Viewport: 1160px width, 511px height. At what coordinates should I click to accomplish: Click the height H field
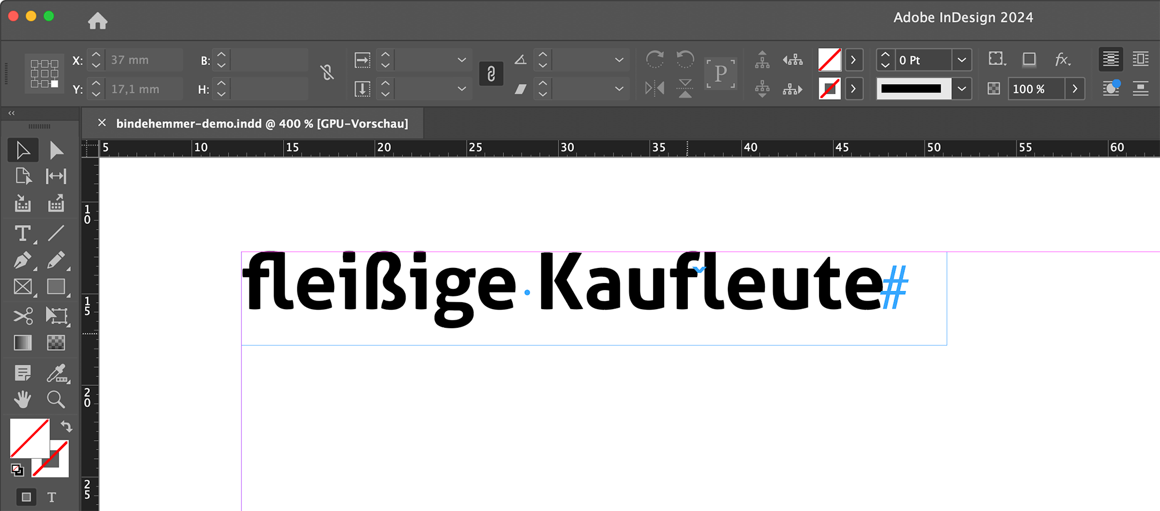[x=269, y=89]
